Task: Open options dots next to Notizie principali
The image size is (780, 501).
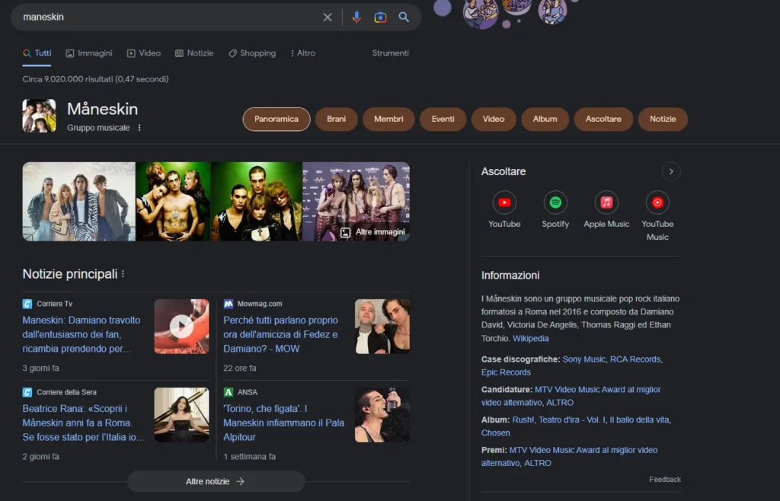Action: point(123,274)
